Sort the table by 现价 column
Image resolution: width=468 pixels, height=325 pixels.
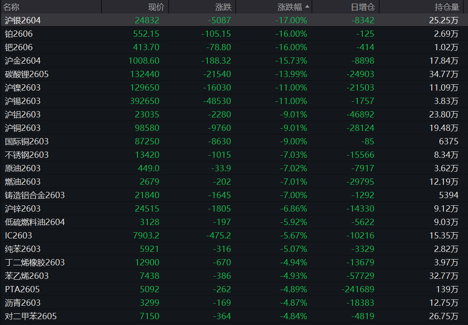point(156,7)
